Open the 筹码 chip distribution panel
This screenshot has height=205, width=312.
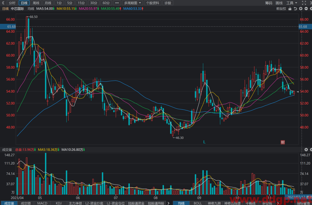point(269,3)
